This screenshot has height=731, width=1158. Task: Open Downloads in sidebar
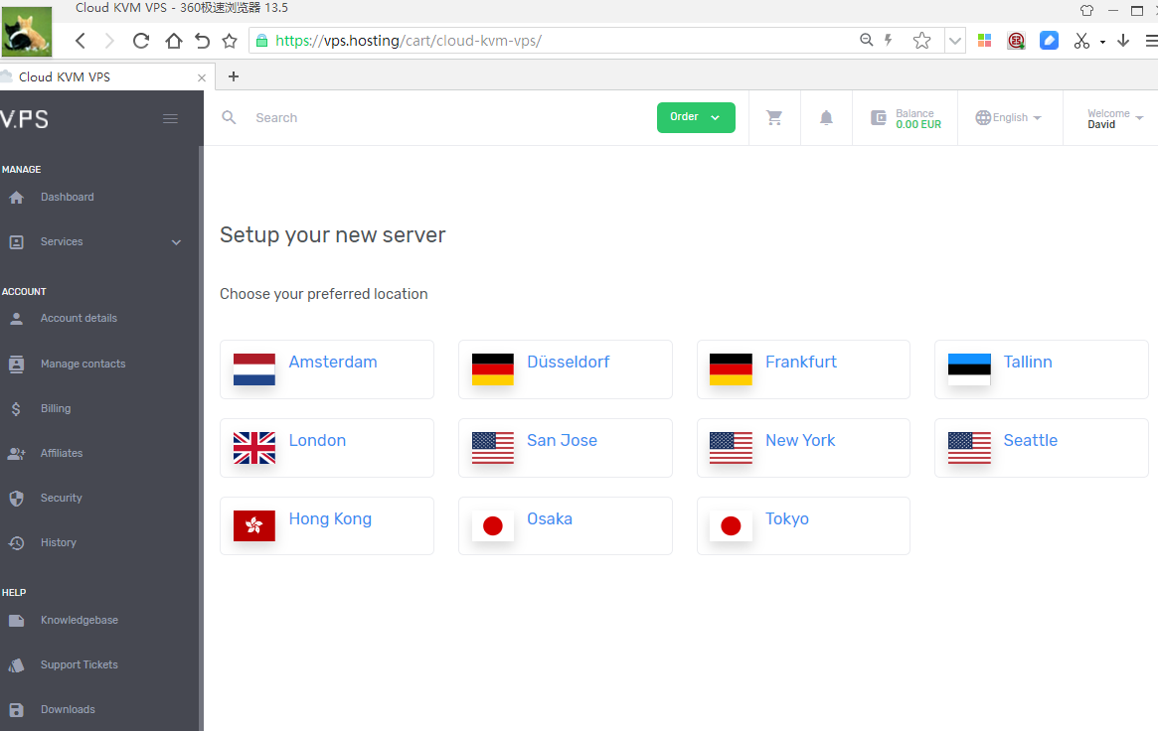tap(68, 709)
